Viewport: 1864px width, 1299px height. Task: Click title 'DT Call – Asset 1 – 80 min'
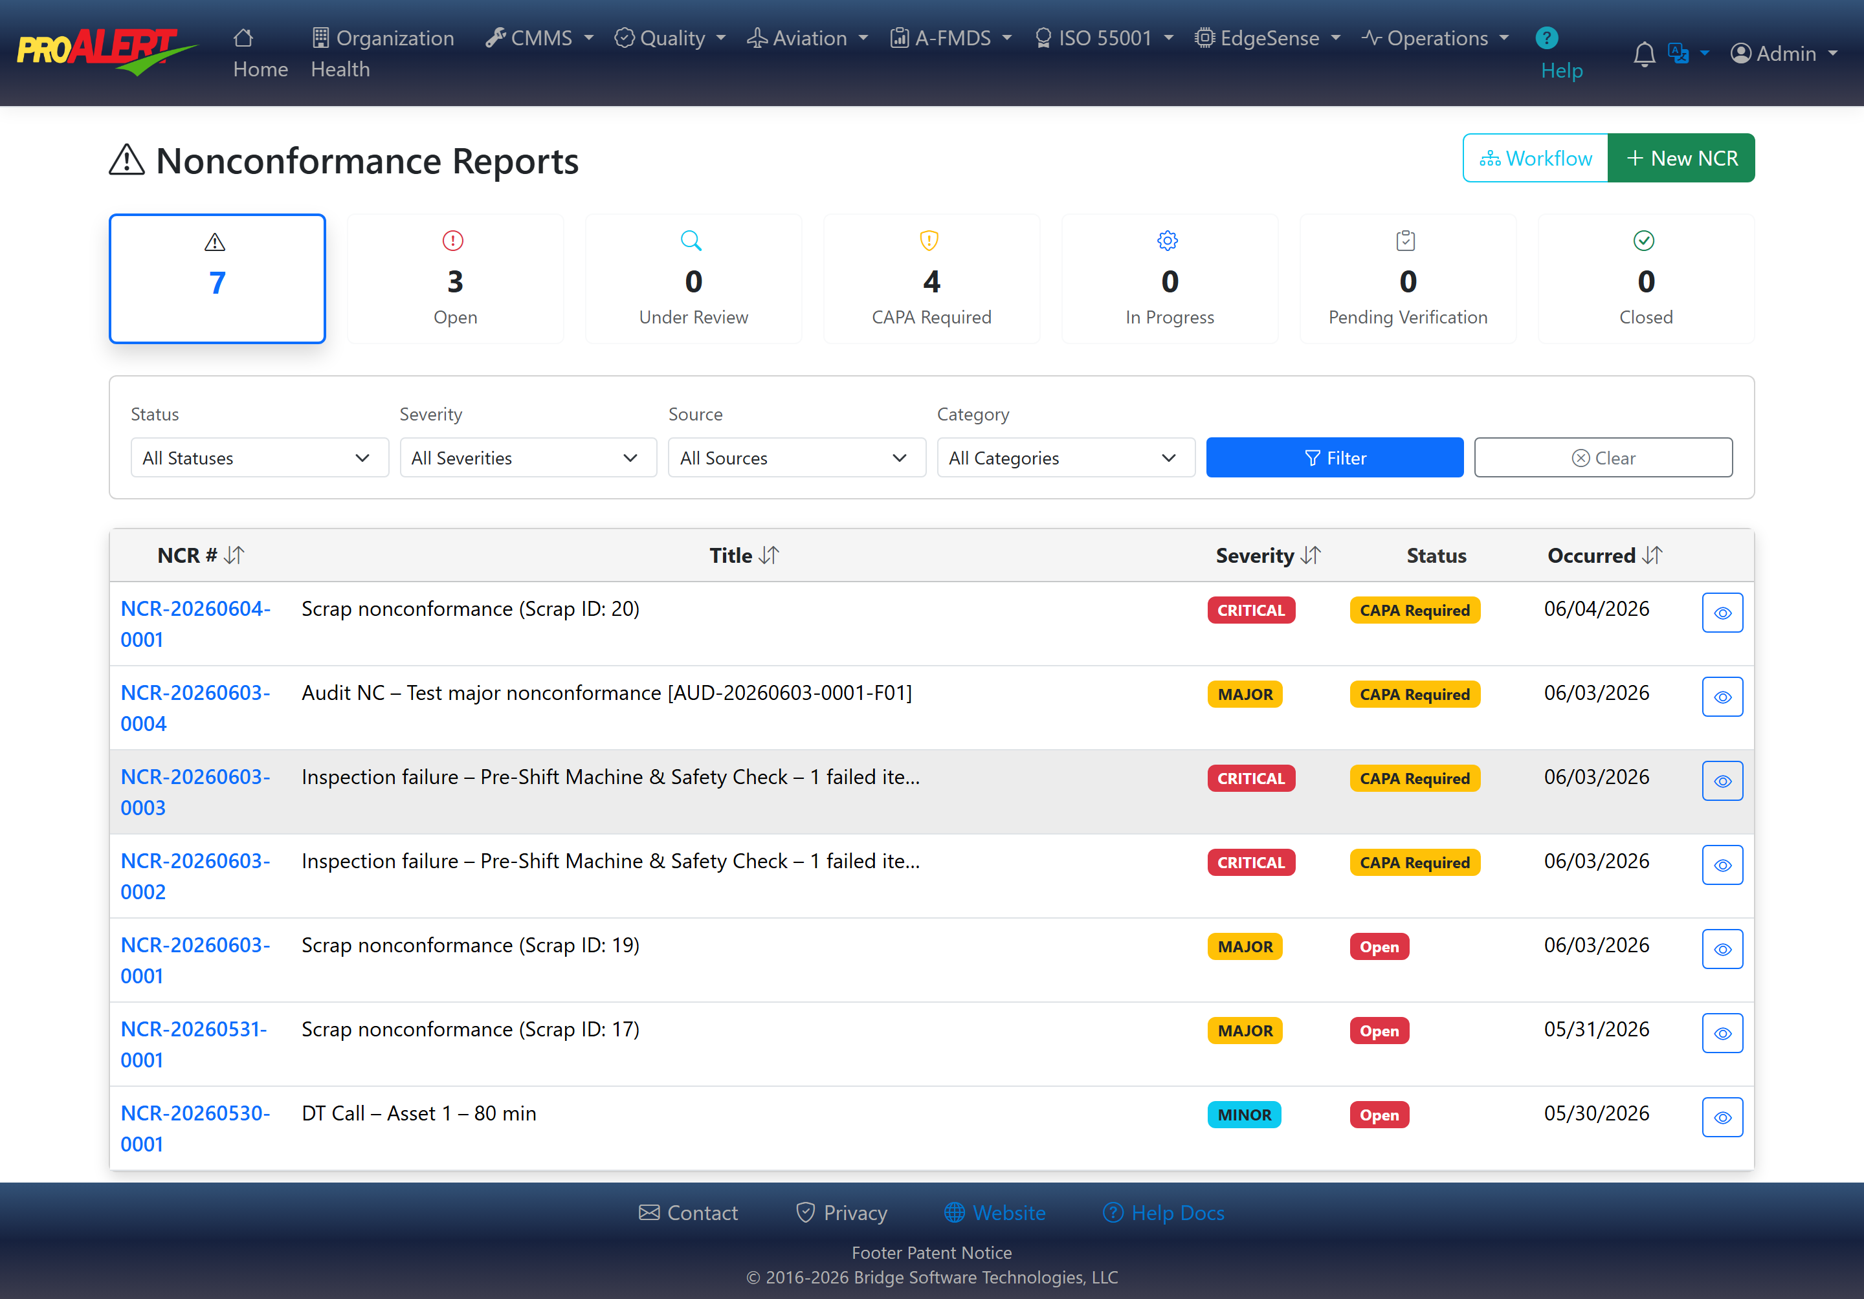(419, 1113)
